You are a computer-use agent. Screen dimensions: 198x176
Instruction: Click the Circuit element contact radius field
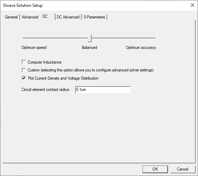click(103, 90)
